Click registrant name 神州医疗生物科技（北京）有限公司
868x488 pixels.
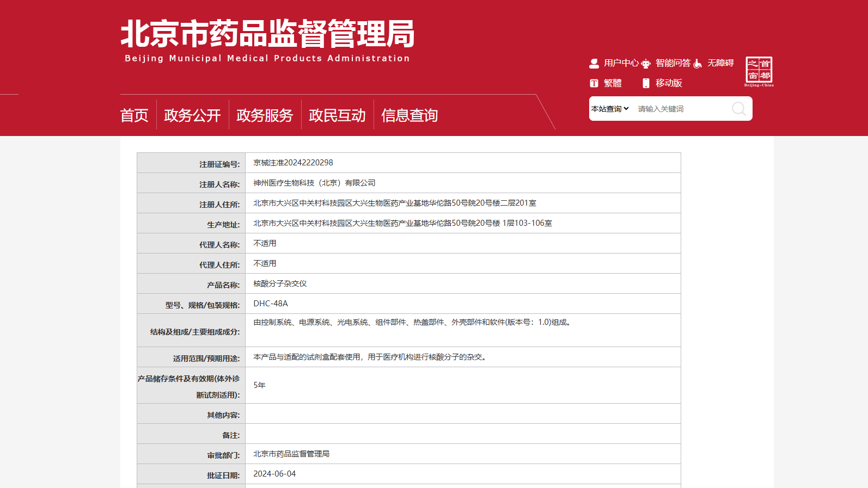tap(314, 183)
